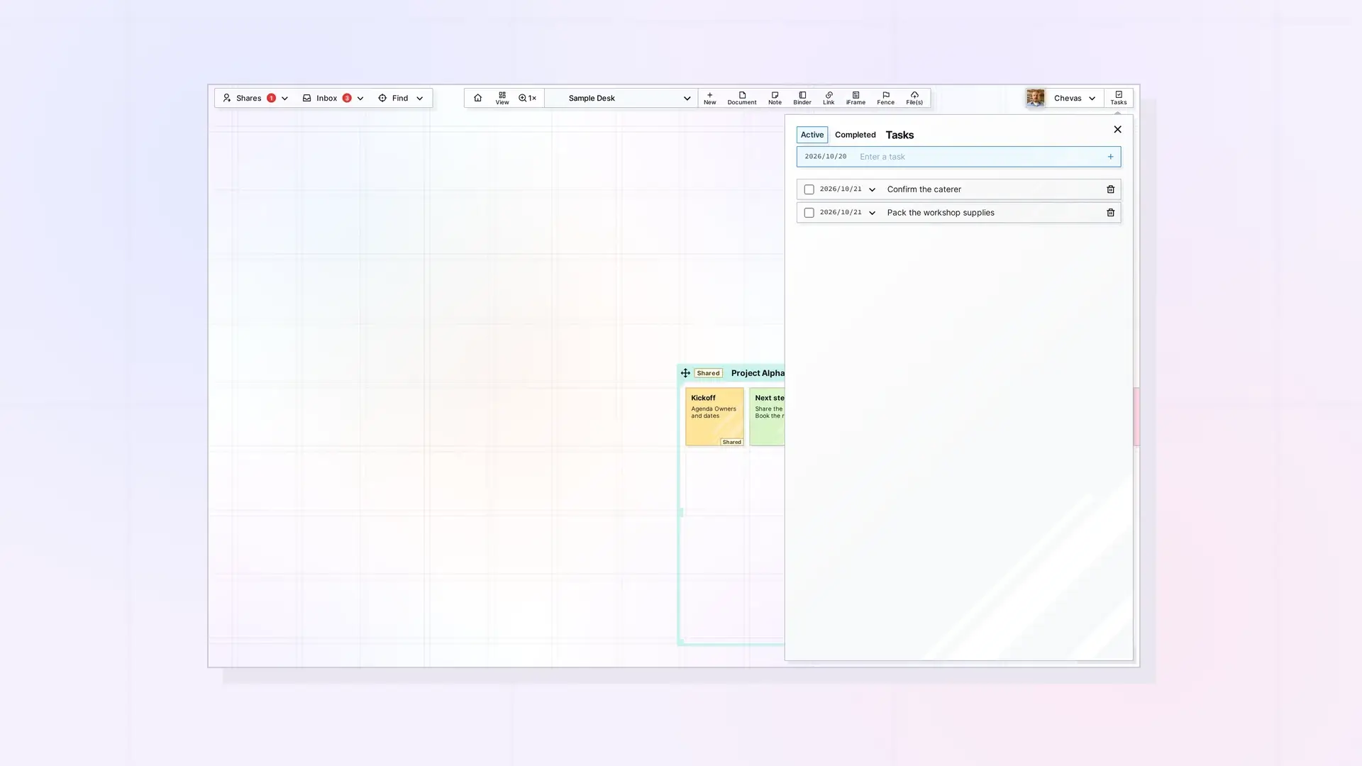Viewport: 1362px width, 766px height.
Task: Add a Fence
Action: [885, 98]
